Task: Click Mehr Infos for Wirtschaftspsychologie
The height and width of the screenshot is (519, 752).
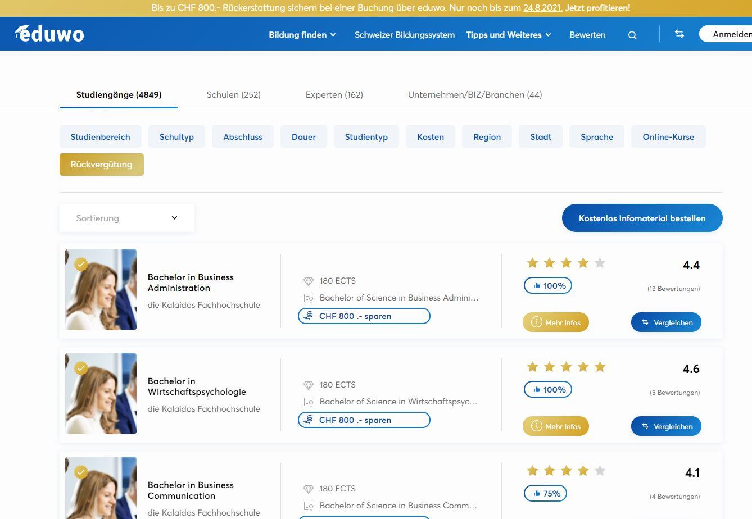Action: point(556,426)
